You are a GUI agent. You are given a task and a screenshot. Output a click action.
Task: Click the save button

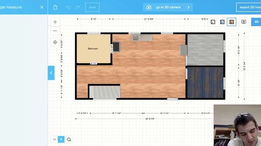(93, 7)
